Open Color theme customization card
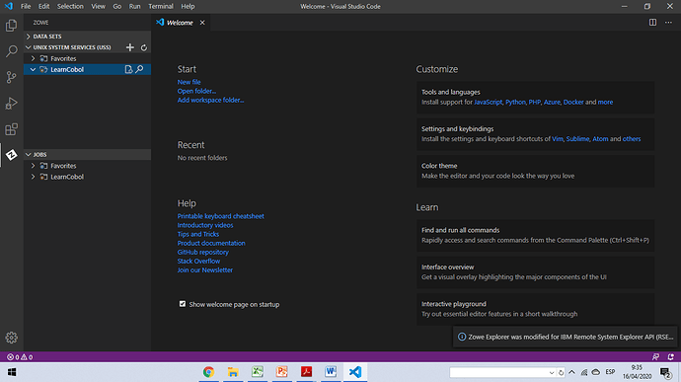Viewport: 681px width, 382px height. (536, 171)
